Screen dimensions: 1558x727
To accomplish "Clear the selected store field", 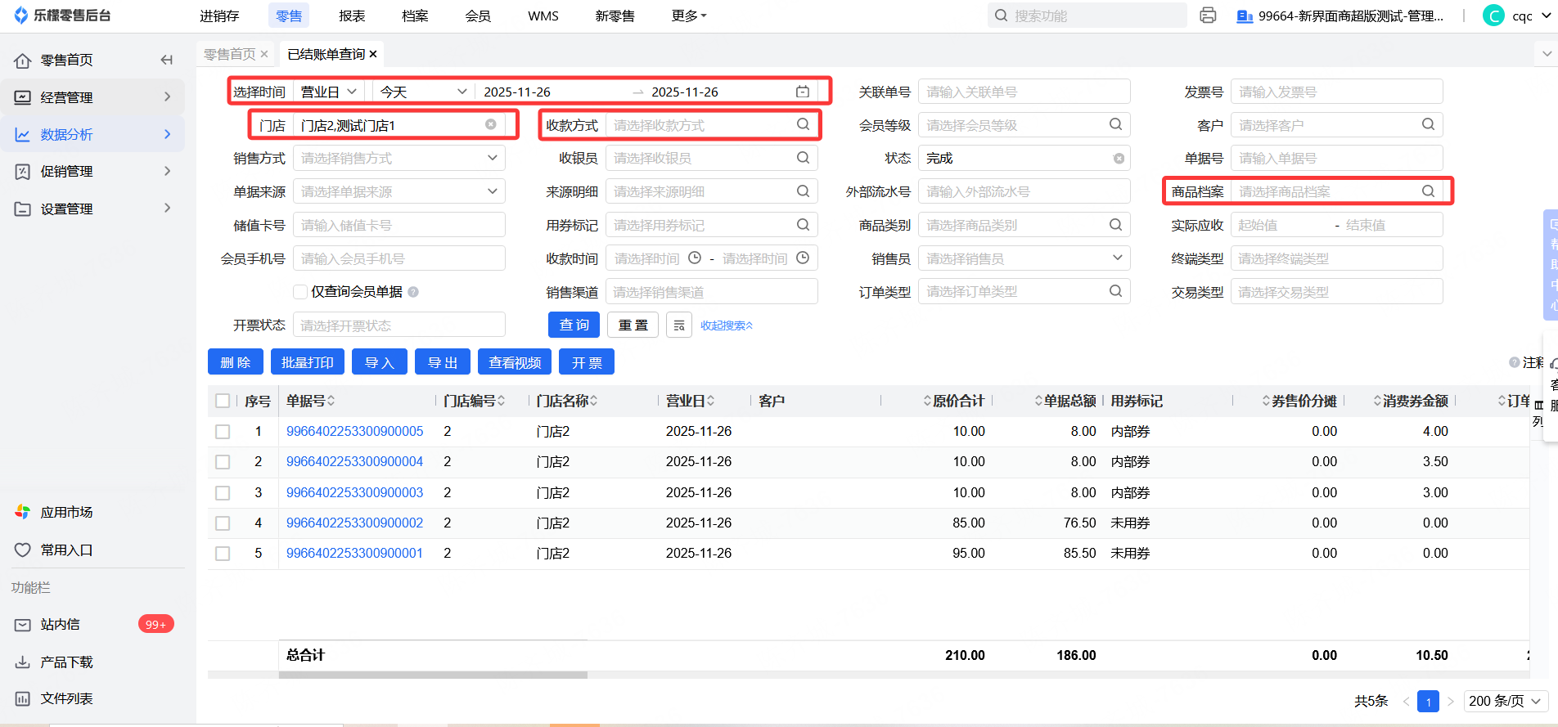I will point(491,125).
